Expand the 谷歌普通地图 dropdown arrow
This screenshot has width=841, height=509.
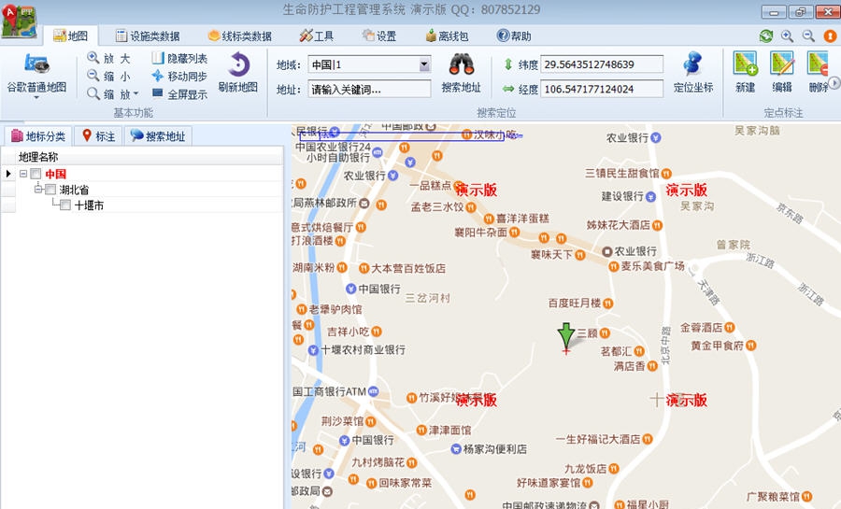(x=36, y=98)
